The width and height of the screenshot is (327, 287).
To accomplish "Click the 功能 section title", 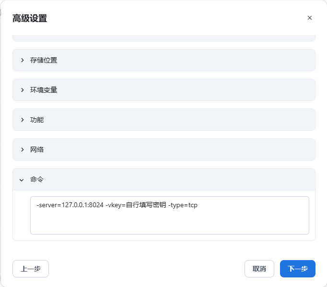I will (37, 120).
